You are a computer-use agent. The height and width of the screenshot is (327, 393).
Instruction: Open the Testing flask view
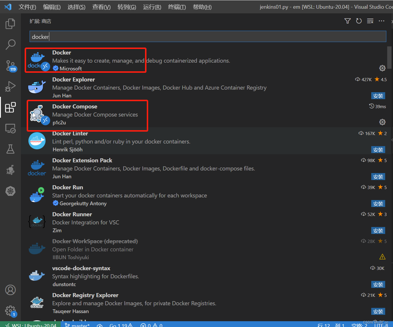10,149
